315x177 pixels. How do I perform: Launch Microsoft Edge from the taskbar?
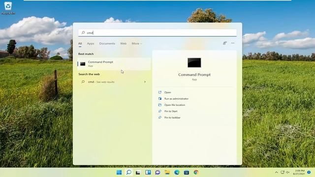tap(177, 173)
